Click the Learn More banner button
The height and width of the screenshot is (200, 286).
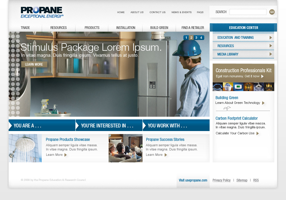[x=34, y=64]
